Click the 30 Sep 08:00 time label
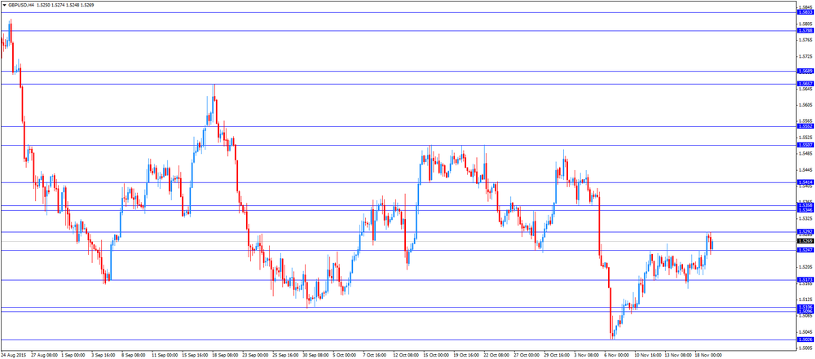 (316, 356)
